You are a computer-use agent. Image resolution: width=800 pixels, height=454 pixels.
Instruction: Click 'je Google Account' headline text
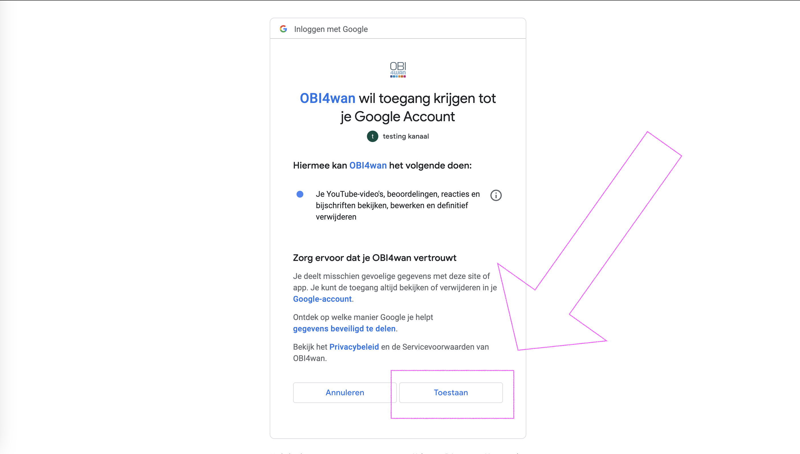[x=397, y=117]
